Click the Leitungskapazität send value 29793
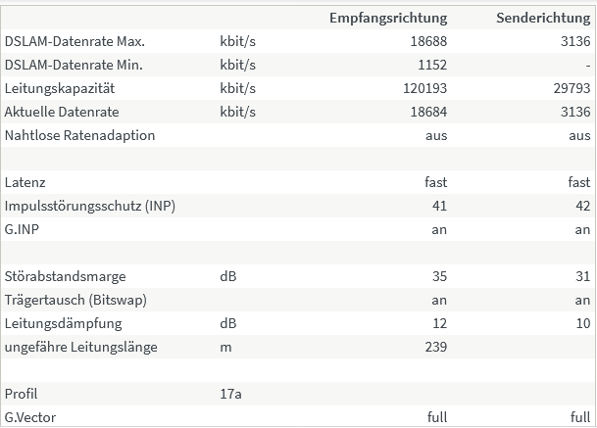 (x=572, y=89)
